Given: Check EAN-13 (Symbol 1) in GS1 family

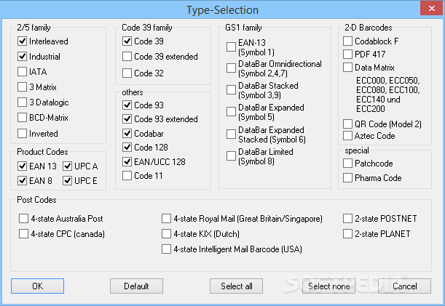Looking at the screenshot, I should coord(231,47).
